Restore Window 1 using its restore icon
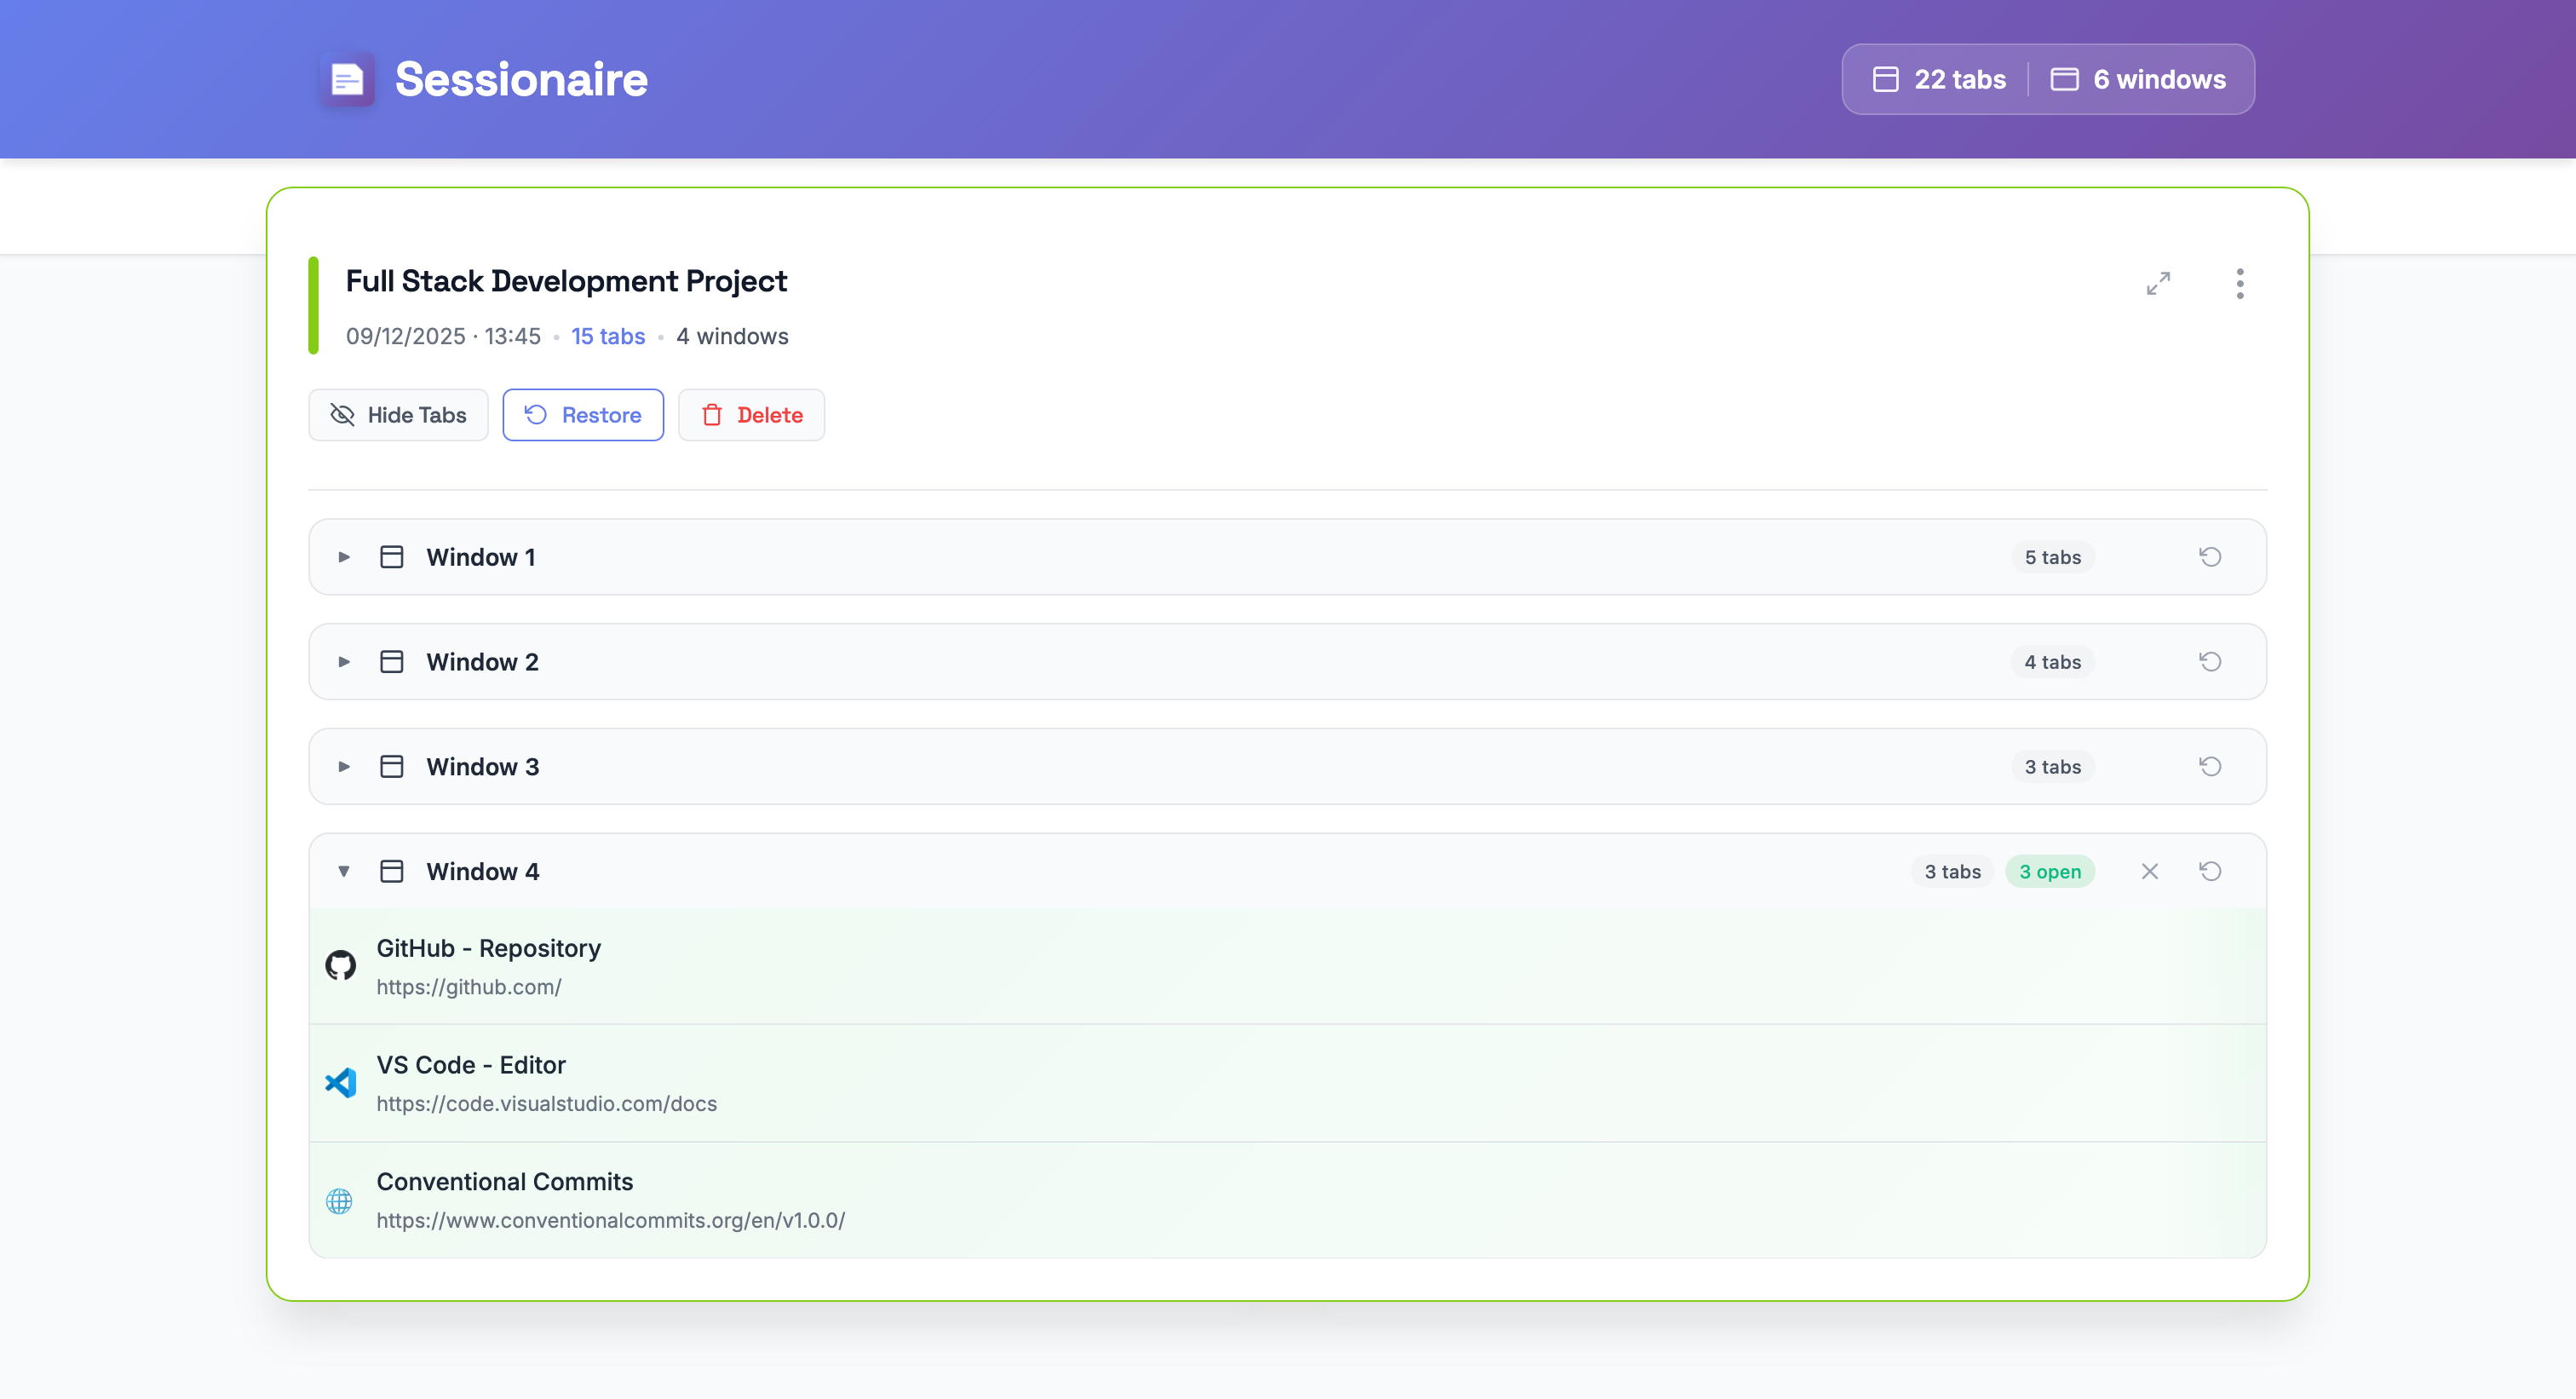 [x=2210, y=557]
